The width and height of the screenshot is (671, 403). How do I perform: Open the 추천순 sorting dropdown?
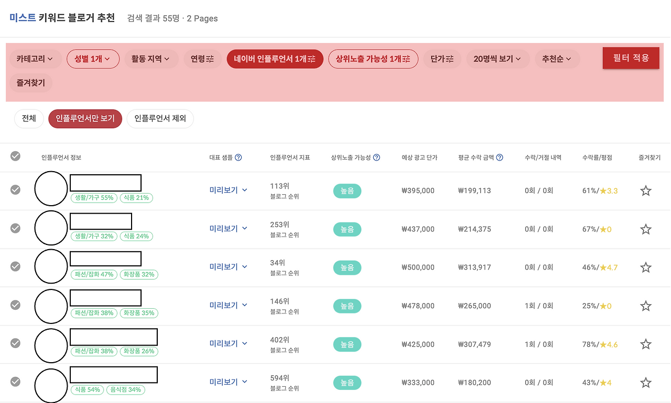(557, 59)
